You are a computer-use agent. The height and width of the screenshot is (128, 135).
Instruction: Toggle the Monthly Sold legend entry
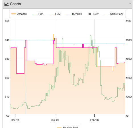67,127
